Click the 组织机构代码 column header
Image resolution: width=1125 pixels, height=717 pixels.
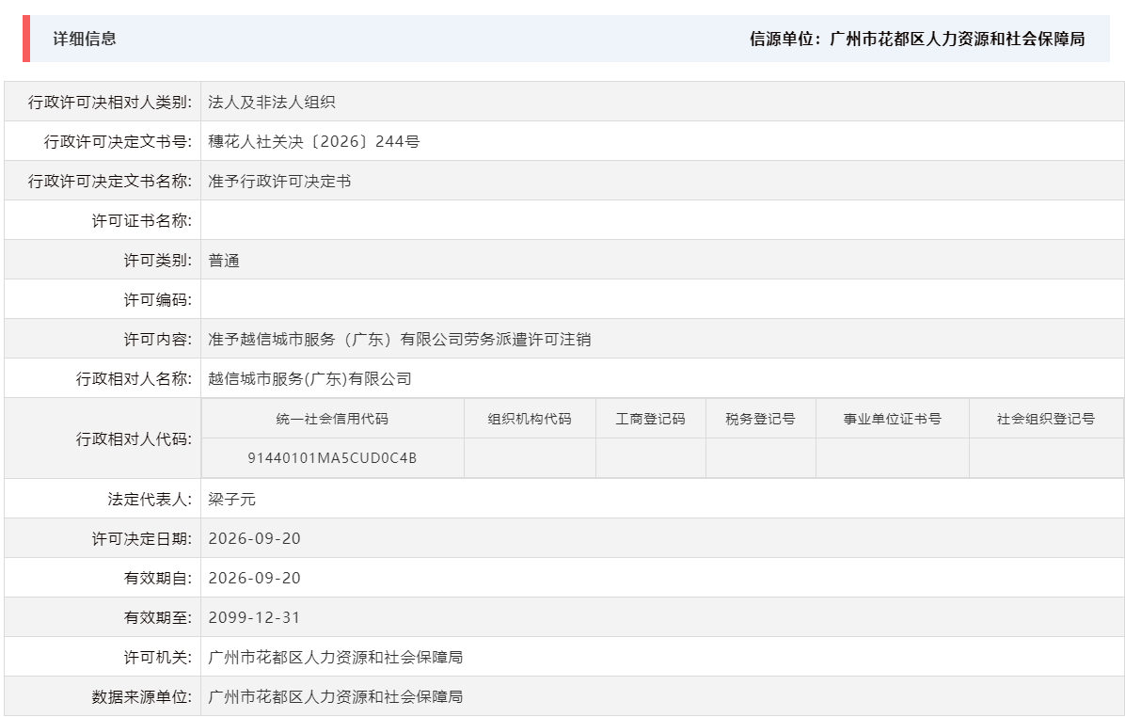(x=530, y=419)
